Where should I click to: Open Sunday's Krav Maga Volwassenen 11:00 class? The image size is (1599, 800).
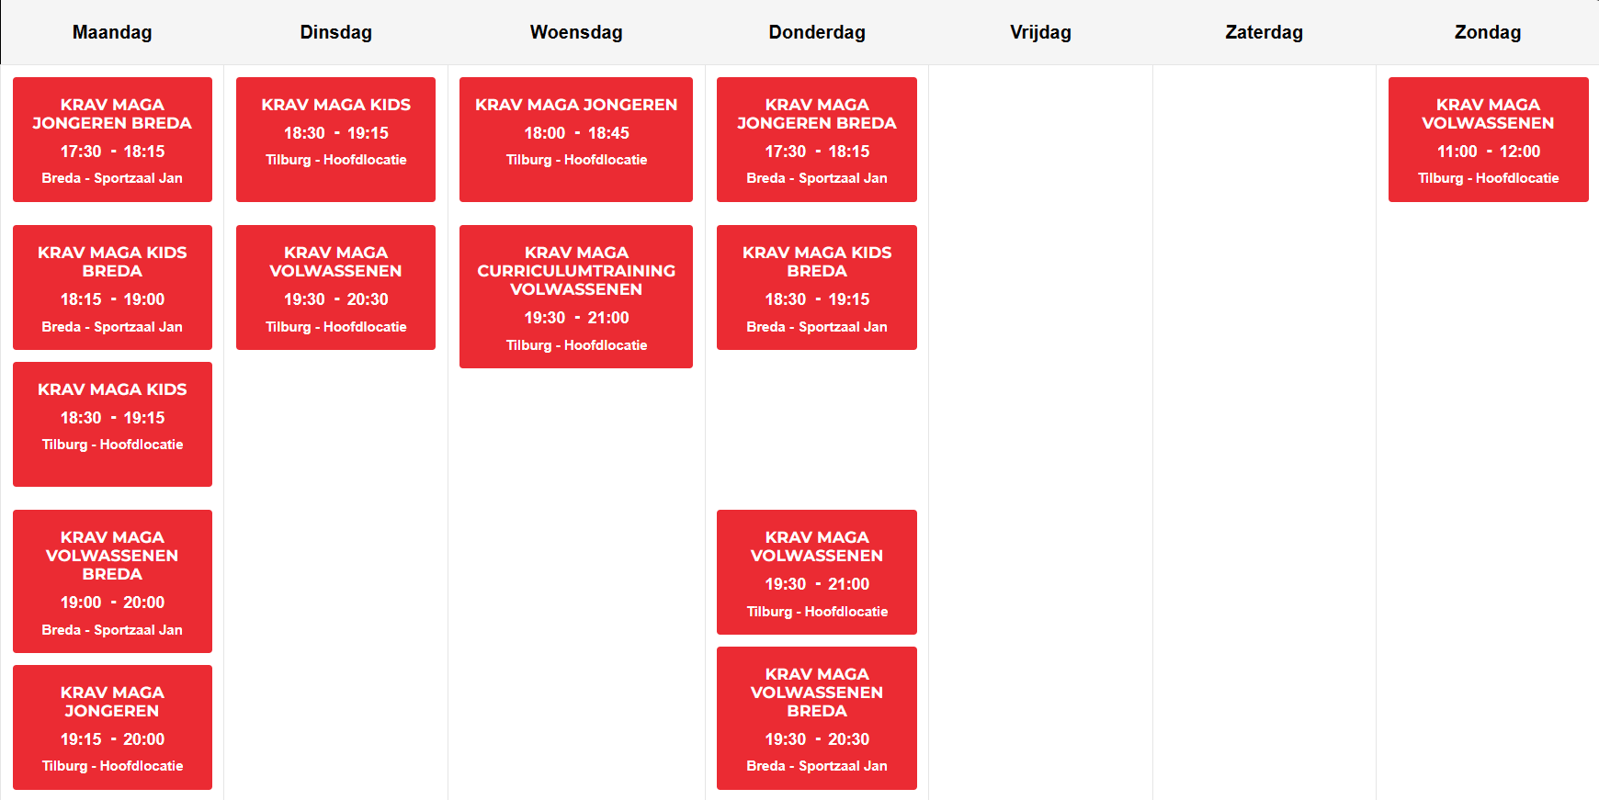coord(1488,140)
